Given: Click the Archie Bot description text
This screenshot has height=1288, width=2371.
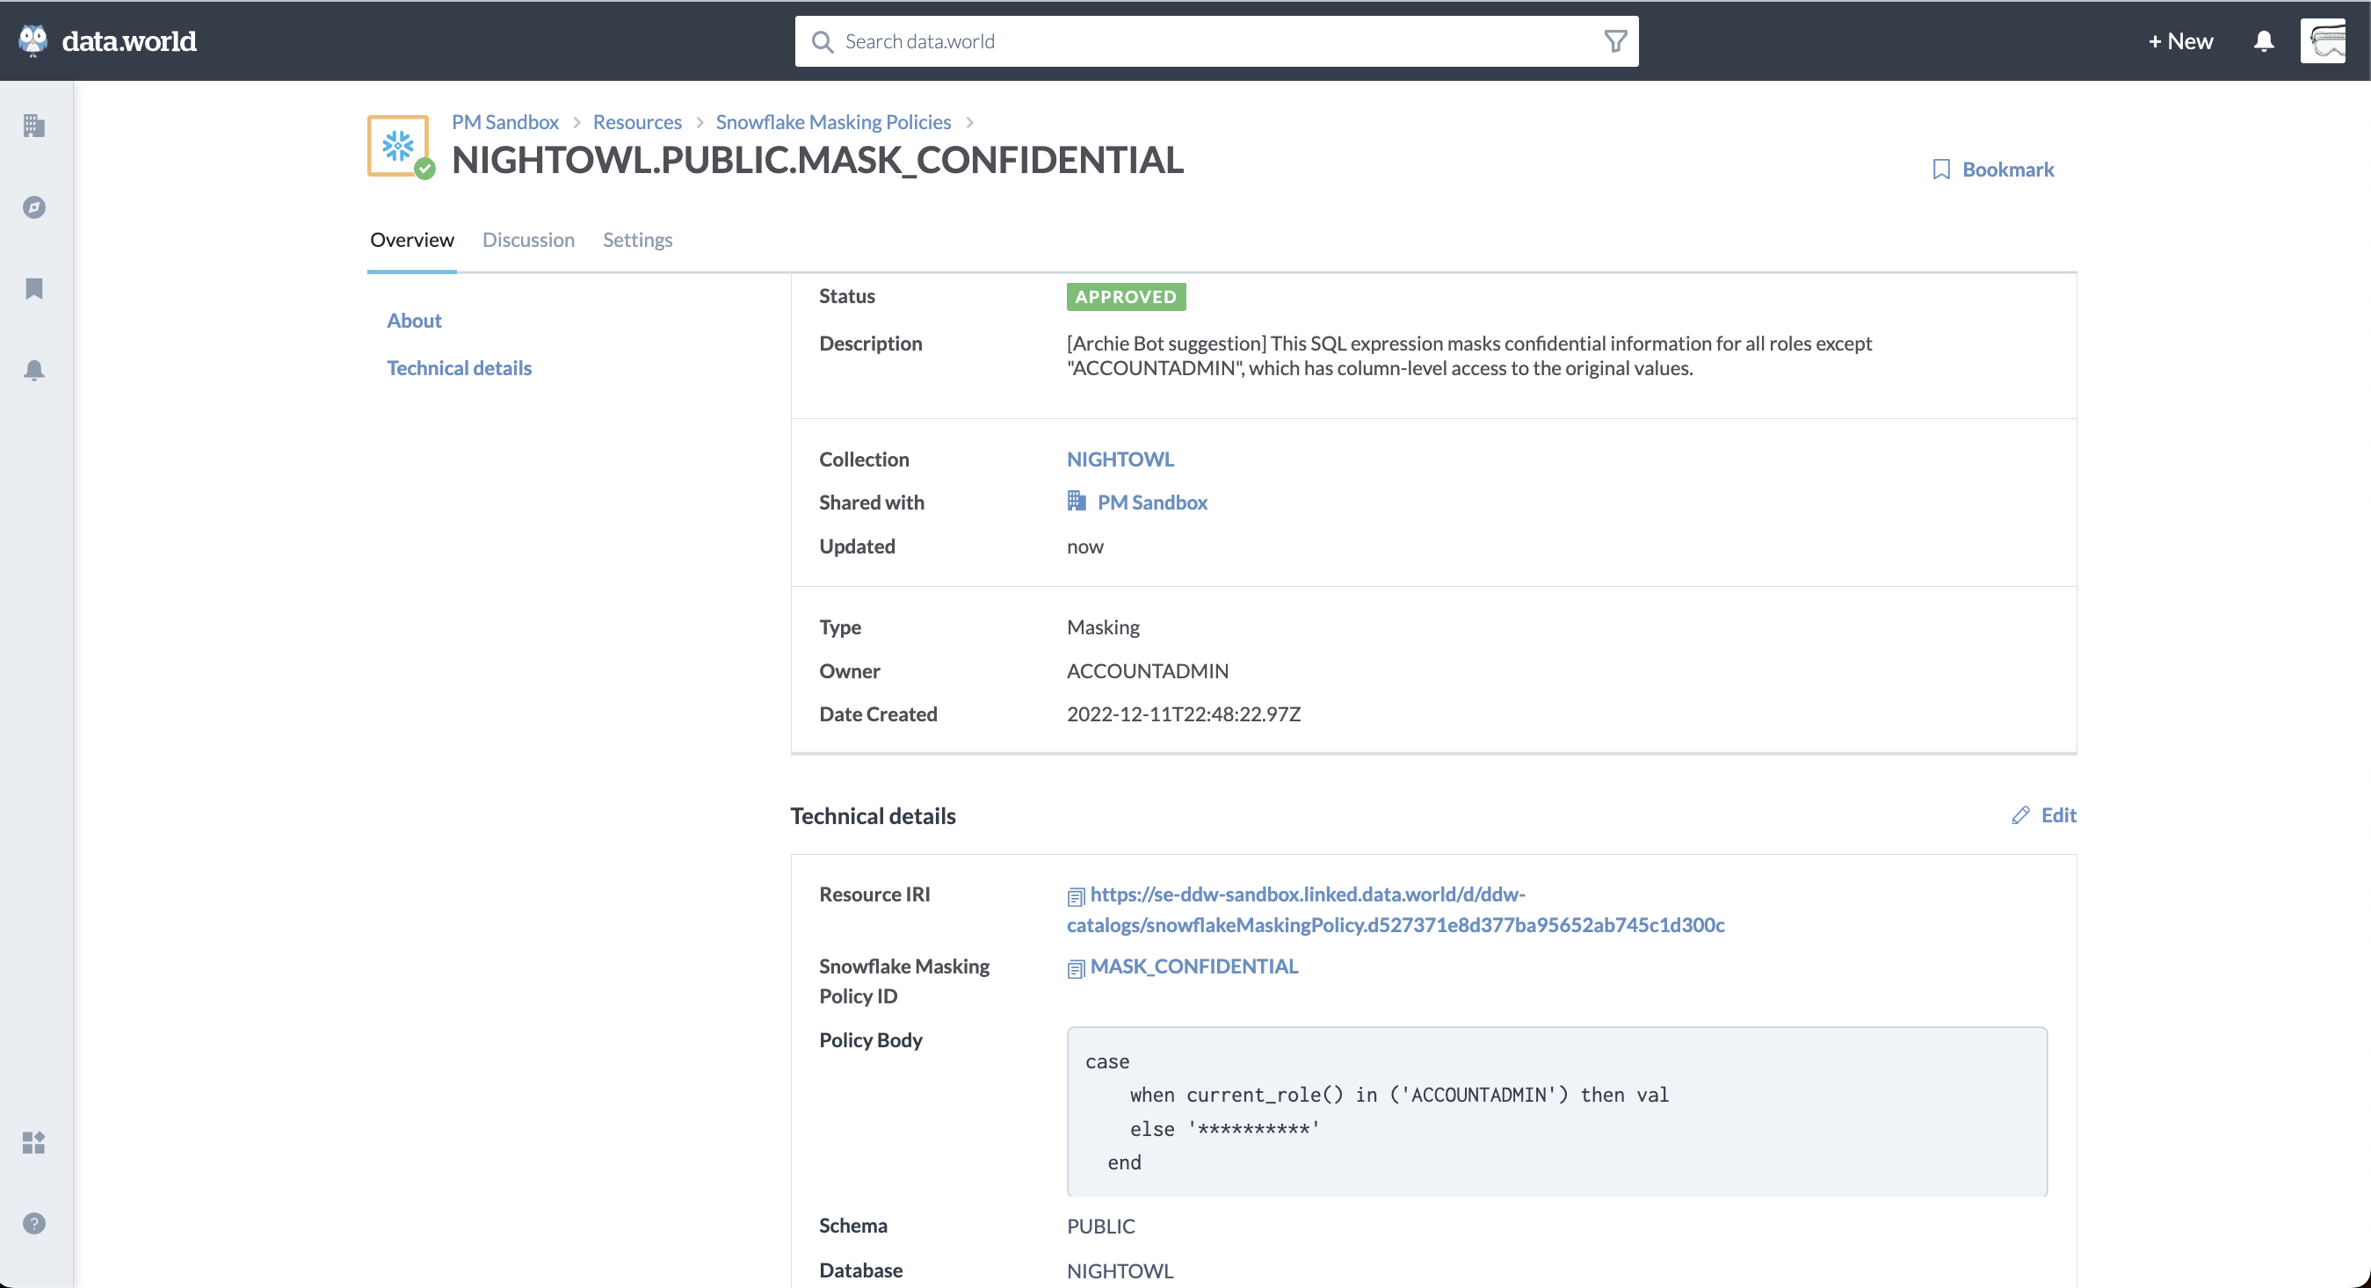Looking at the screenshot, I should point(1469,355).
